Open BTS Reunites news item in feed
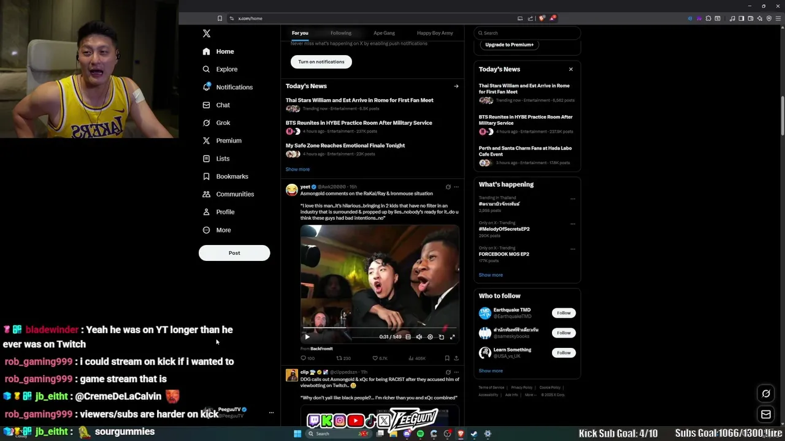The width and height of the screenshot is (785, 441). (x=359, y=123)
